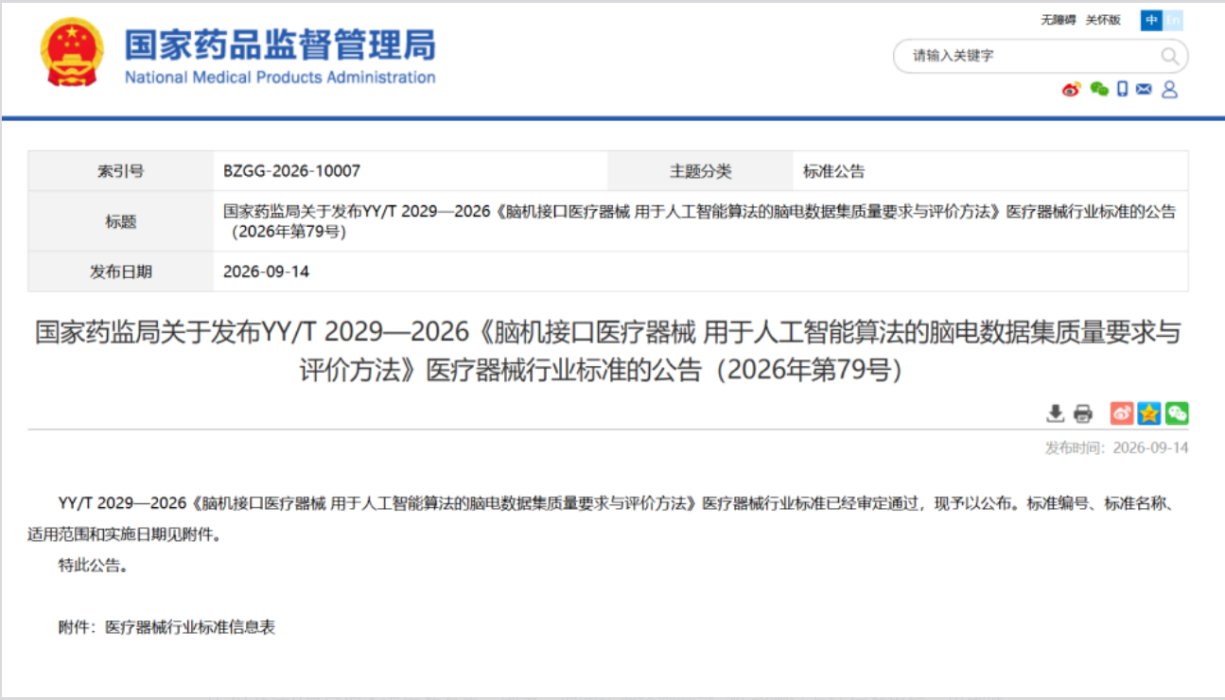Share article to WeChat green icon

point(1177,413)
